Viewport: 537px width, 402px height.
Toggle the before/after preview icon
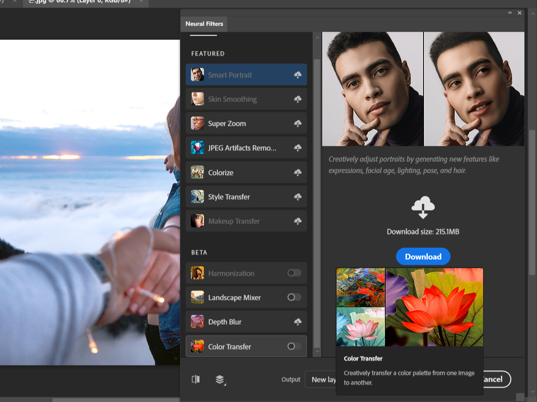point(196,379)
